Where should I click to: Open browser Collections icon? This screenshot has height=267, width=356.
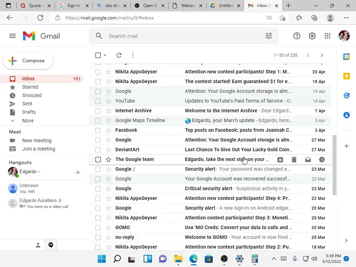pos(314,18)
